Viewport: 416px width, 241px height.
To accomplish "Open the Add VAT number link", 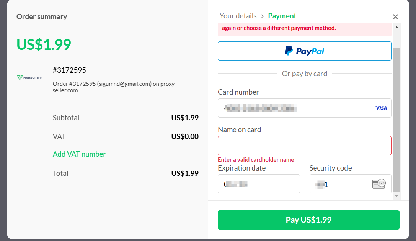I will 79,154.
